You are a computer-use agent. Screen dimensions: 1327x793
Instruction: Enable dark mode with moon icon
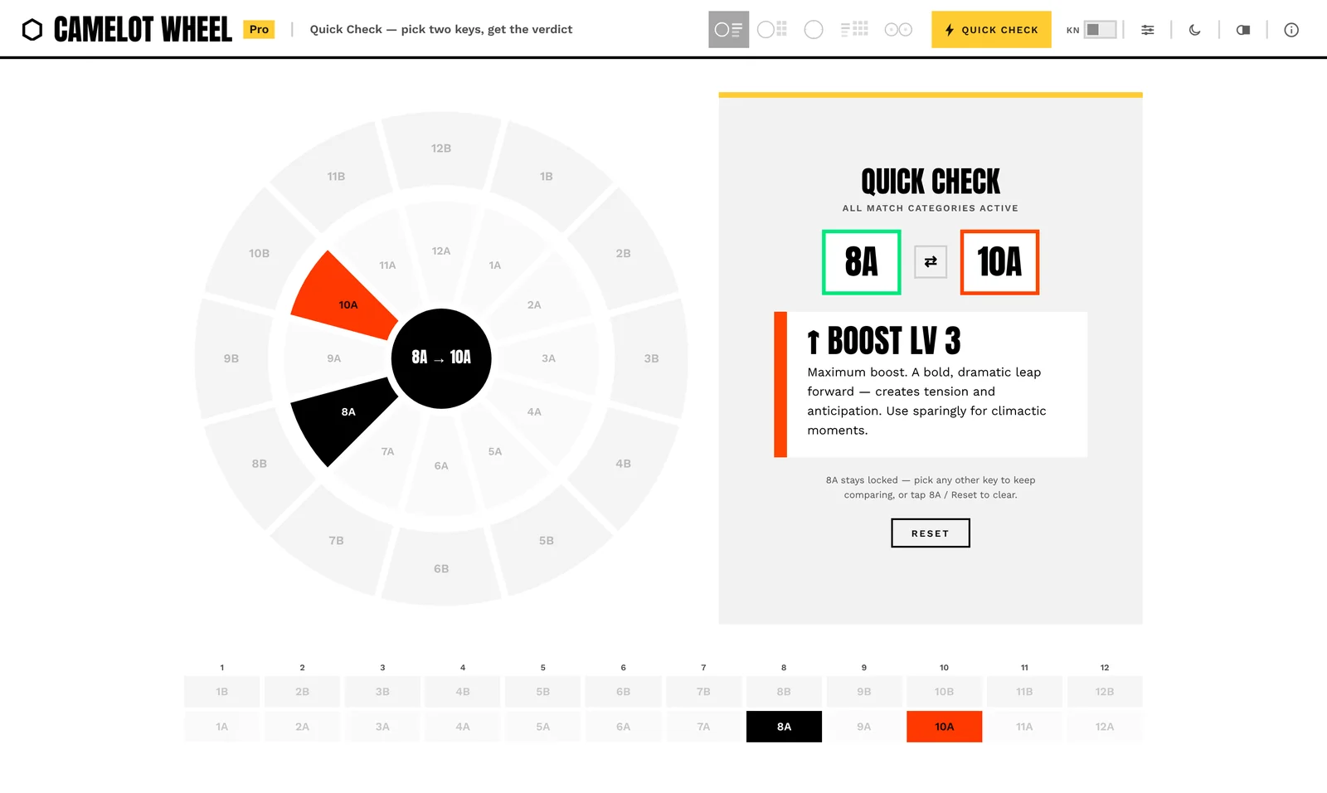(x=1195, y=30)
